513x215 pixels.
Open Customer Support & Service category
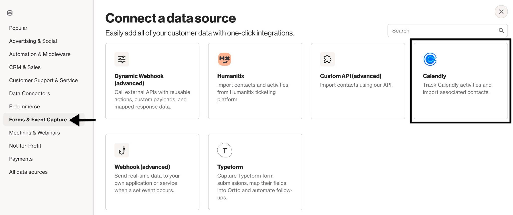click(43, 80)
